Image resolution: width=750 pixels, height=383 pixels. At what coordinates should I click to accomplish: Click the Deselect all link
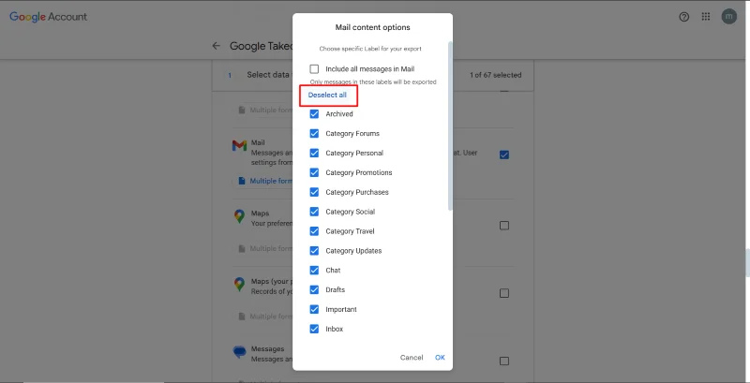point(327,95)
